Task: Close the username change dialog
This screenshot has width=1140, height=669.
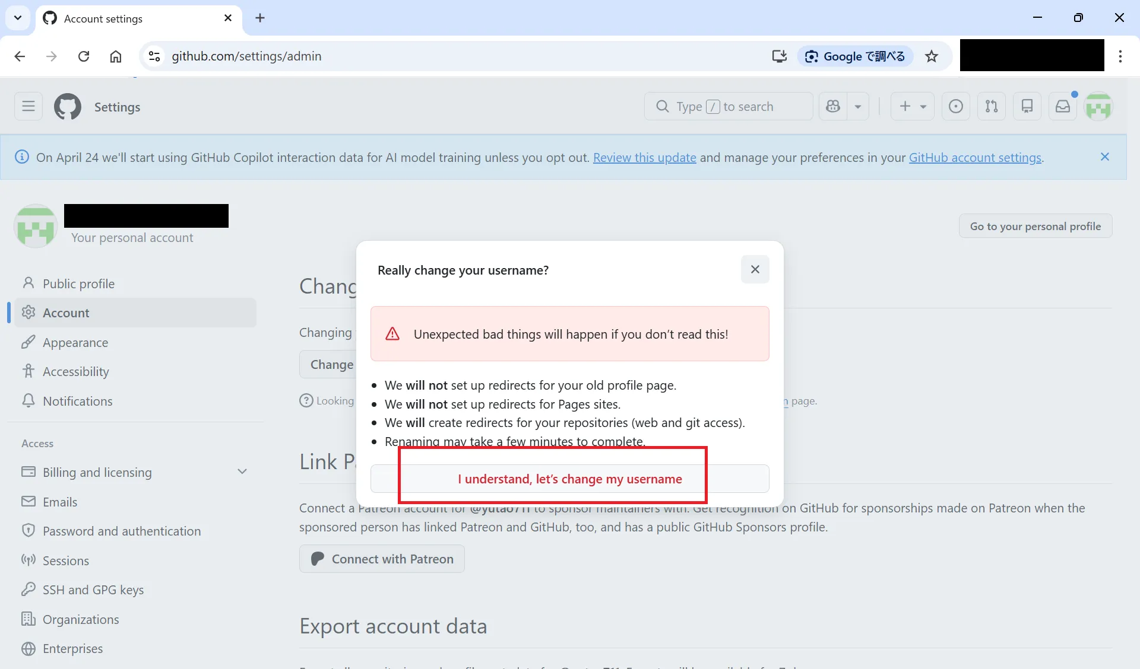Action: pyautogui.click(x=755, y=269)
